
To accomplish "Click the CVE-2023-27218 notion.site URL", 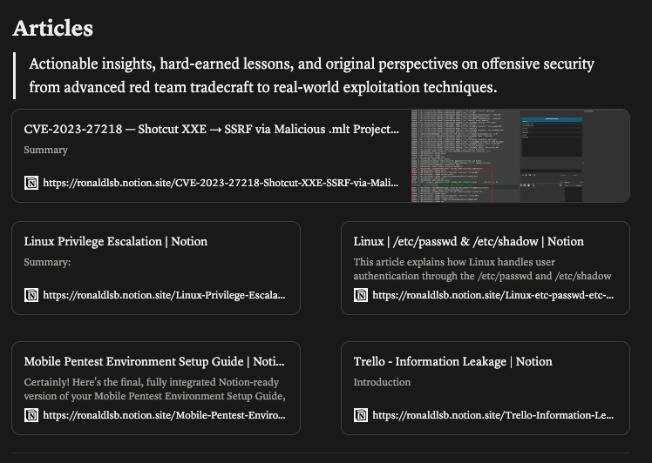I will click(x=221, y=183).
